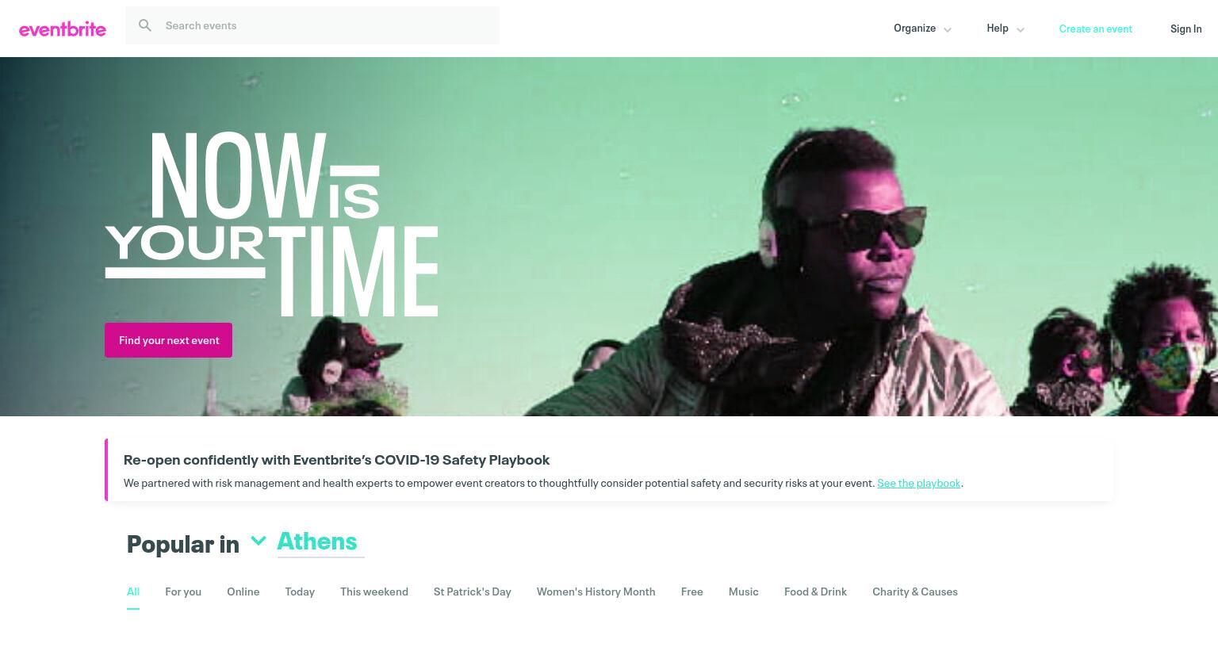Open the See the playbook link

point(918,483)
